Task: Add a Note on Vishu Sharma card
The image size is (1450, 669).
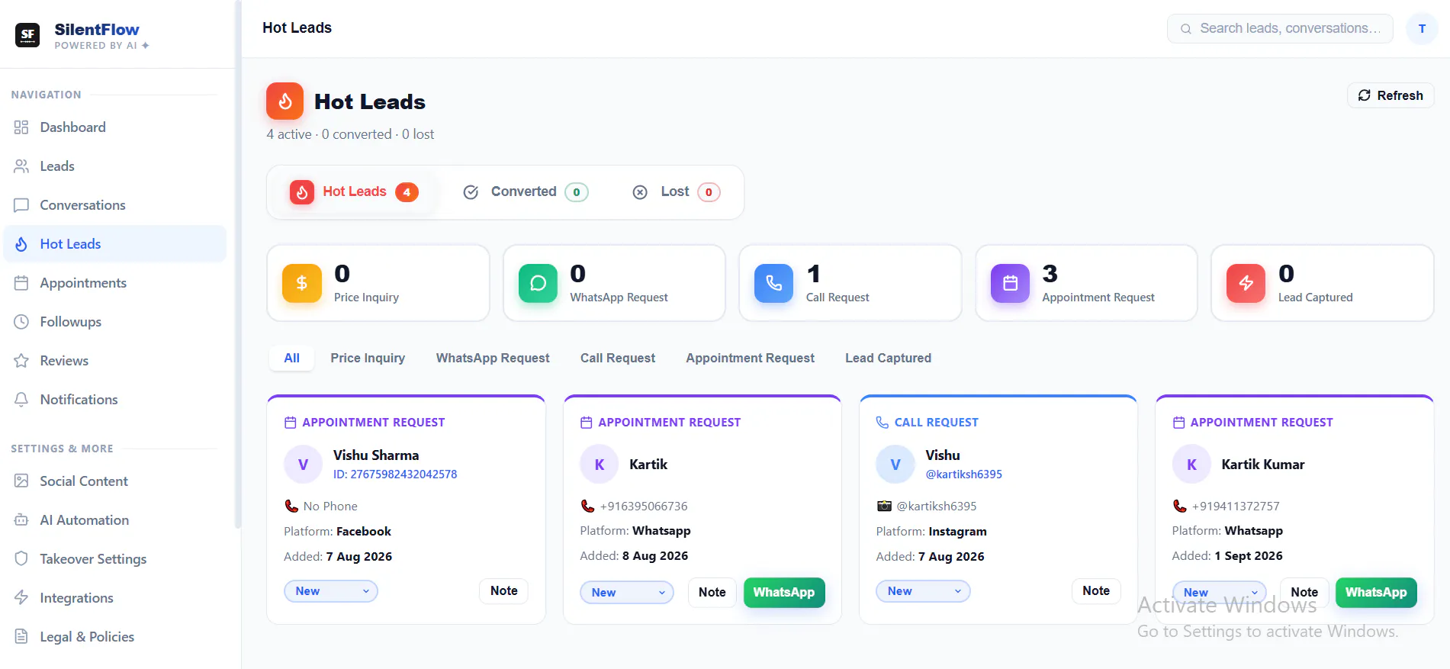Action: click(x=503, y=591)
